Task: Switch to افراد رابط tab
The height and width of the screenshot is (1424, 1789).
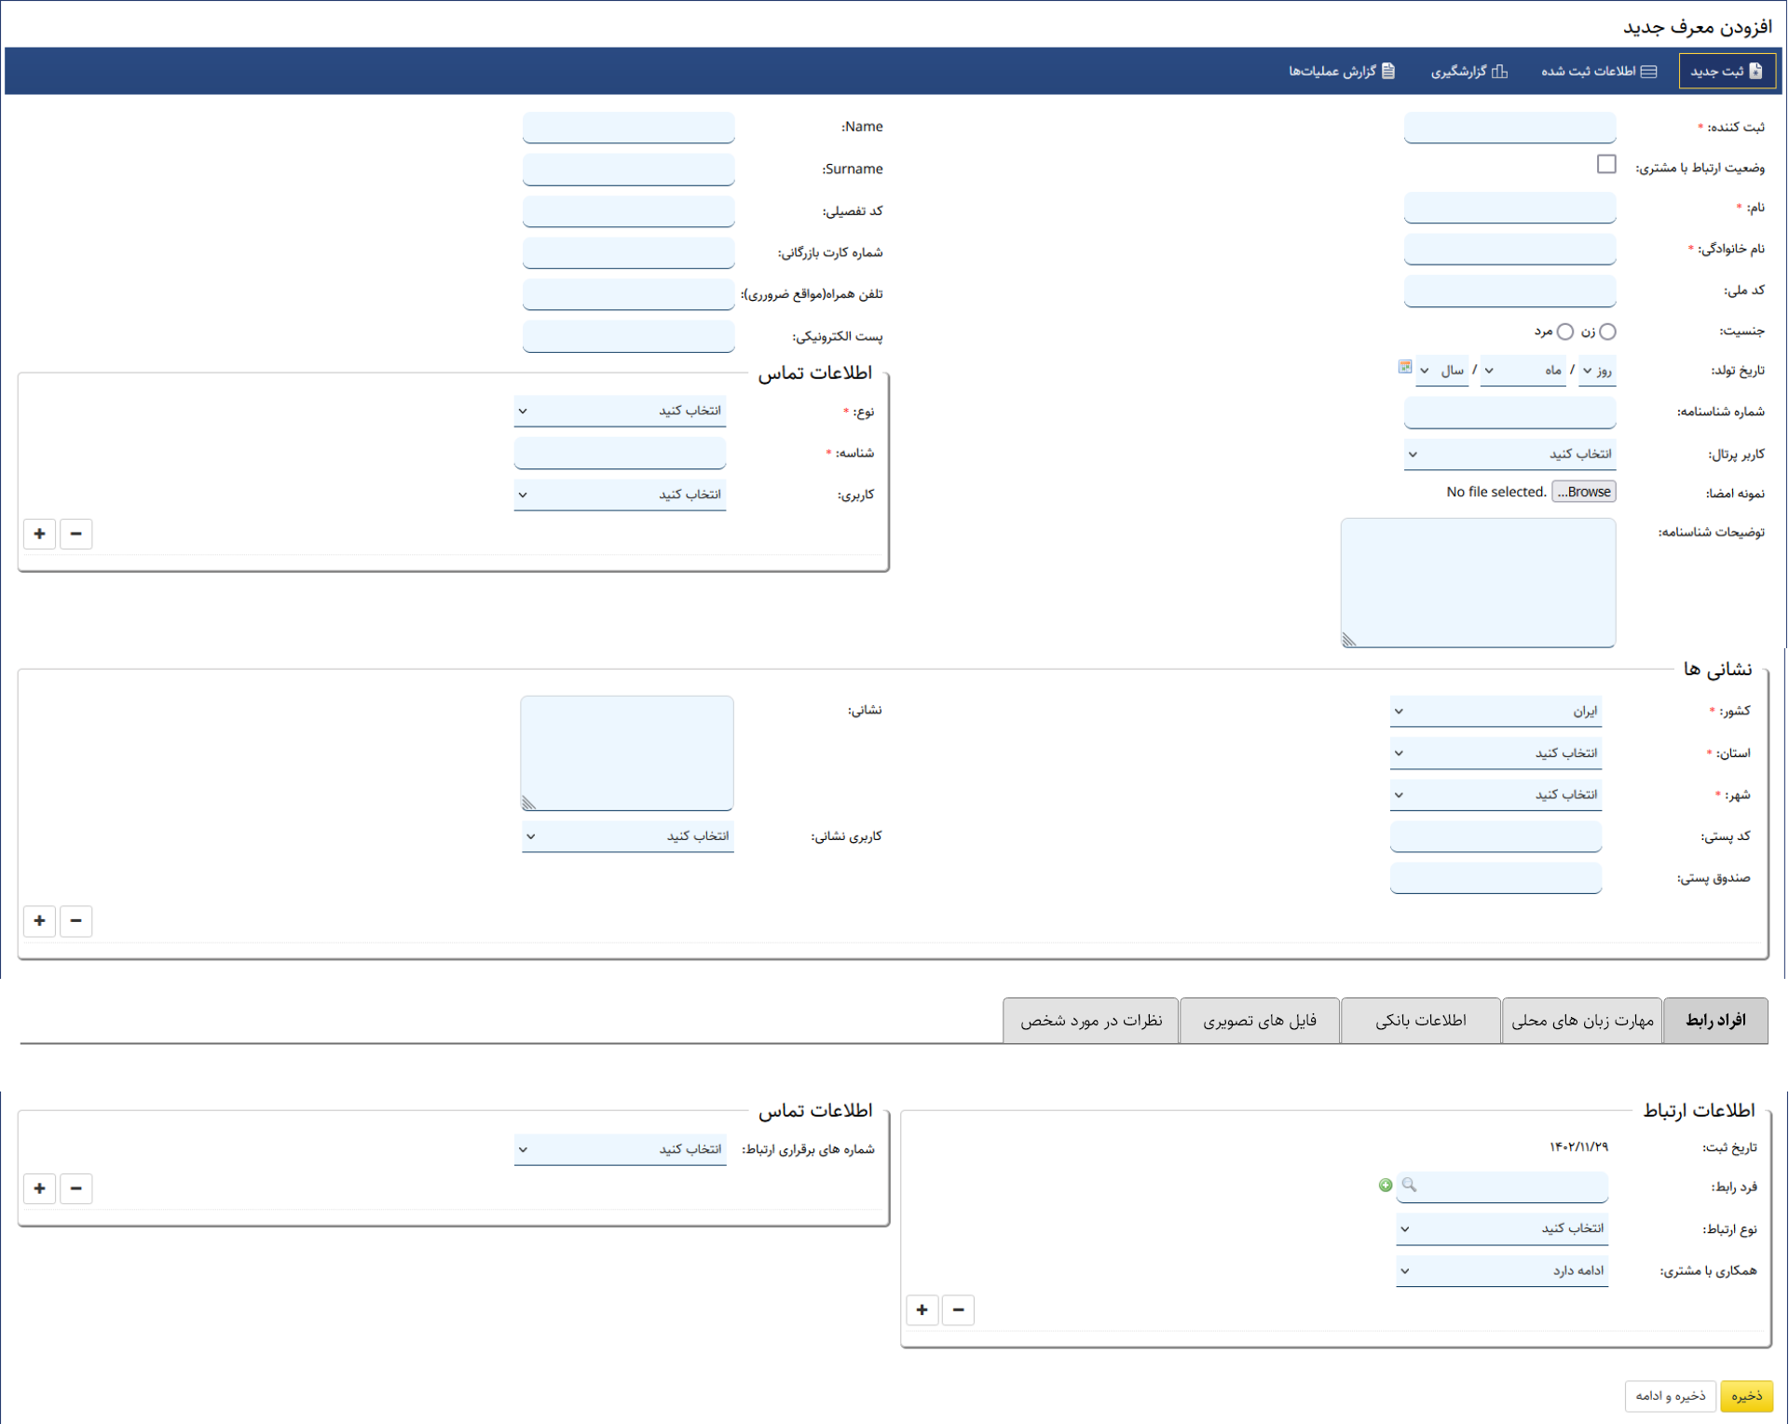Action: (x=1715, y=1021)
